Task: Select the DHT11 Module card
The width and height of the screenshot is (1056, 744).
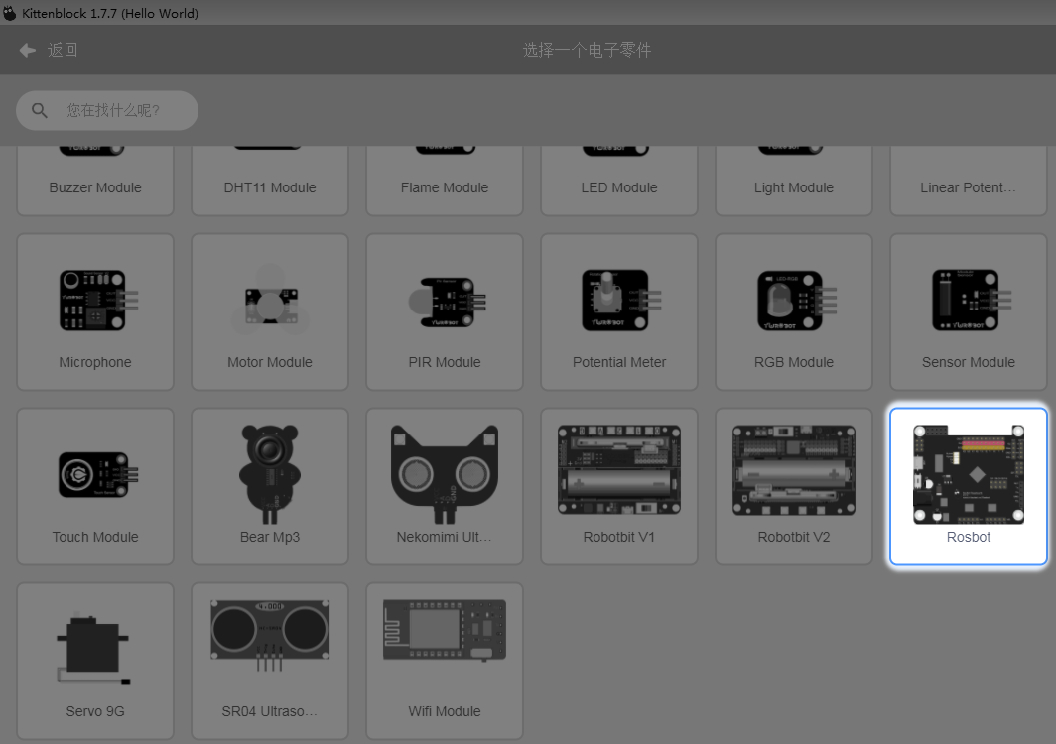Action: pos(269,181)
